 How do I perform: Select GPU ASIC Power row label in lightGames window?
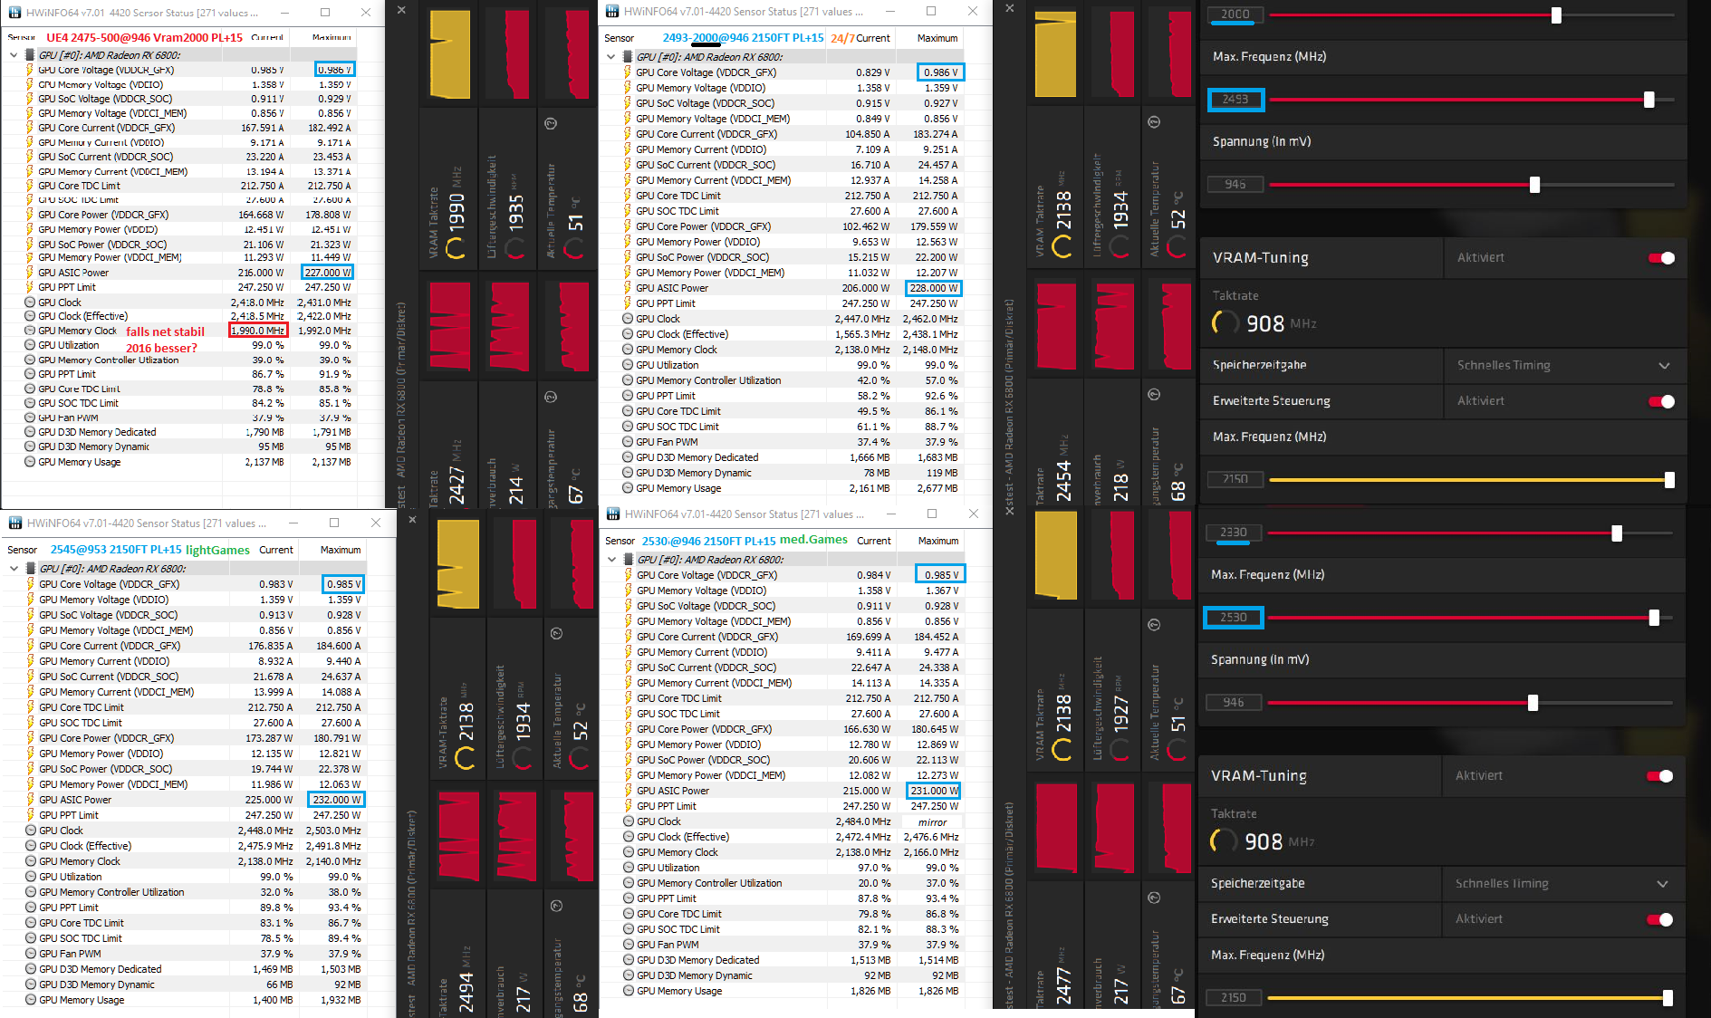(75, 800)
